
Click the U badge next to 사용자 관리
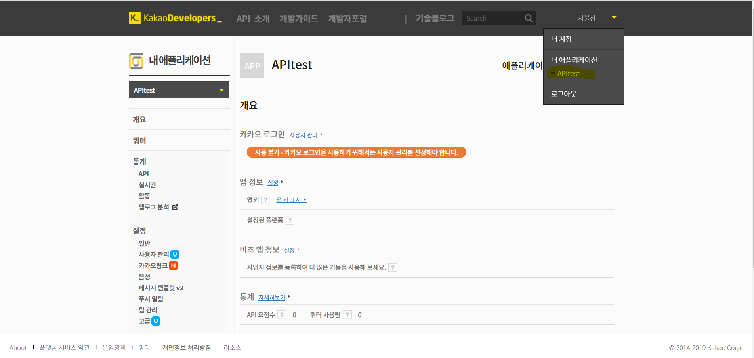tap(175, 254)
